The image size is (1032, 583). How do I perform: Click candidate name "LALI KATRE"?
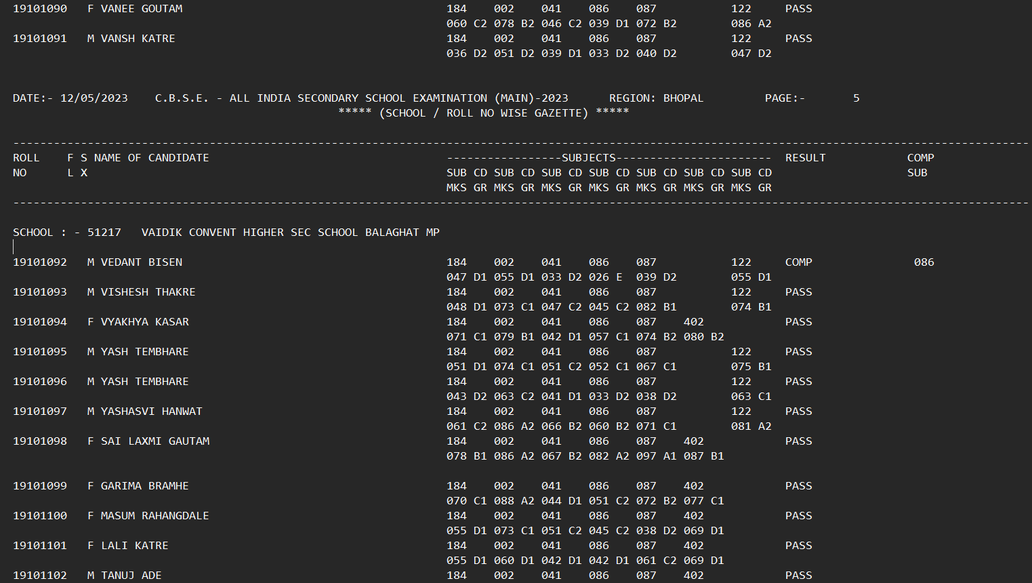(135, 546)
